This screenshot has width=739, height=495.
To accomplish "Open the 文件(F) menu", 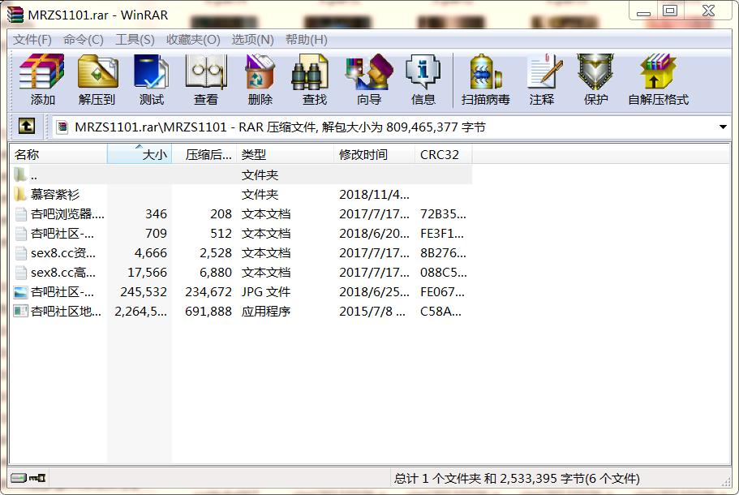I will pyautogui.click(x=32, y=39).
